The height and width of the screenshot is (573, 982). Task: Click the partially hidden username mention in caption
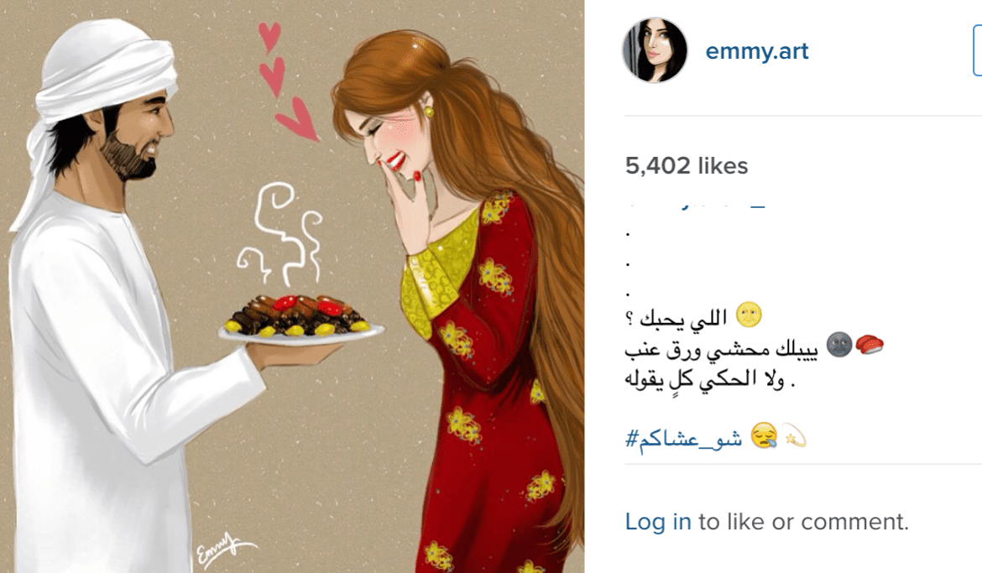pyautogui.click(x=695, y=205)
